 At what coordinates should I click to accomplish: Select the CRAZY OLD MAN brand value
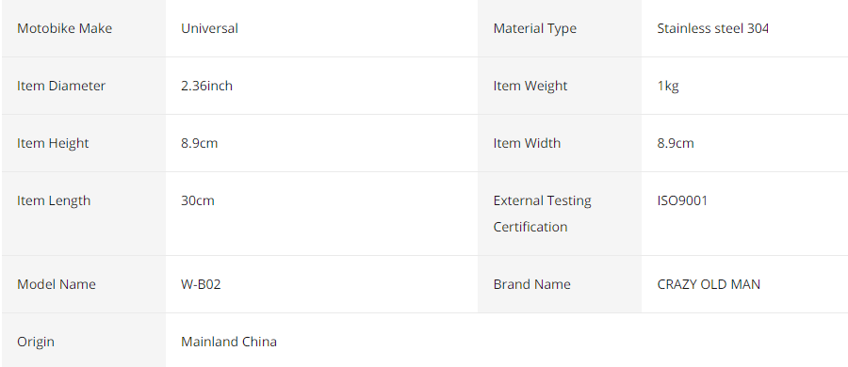coord(709,284)
